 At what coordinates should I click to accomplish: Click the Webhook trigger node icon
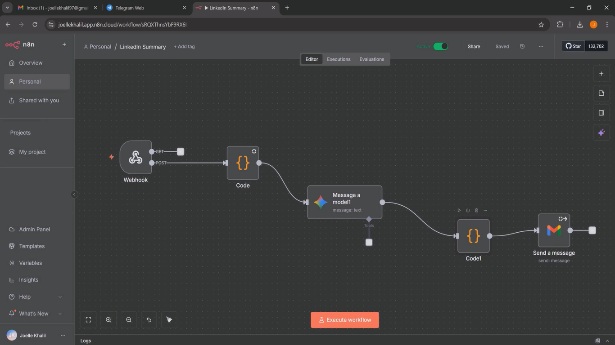136,157
